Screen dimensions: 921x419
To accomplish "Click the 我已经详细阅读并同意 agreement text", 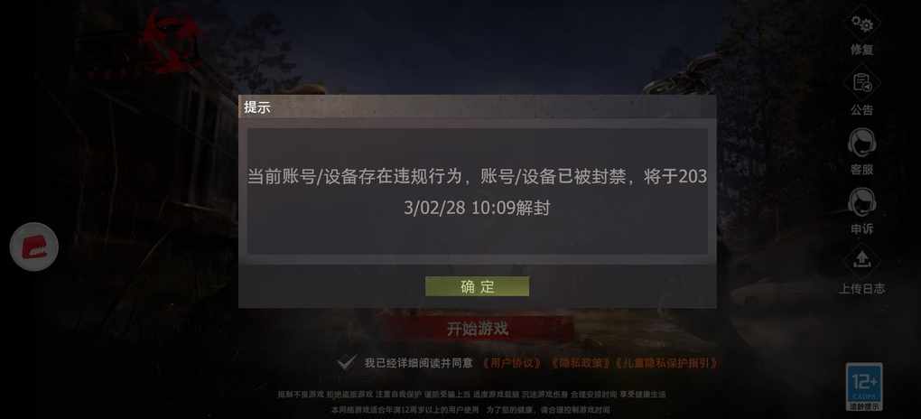I will point(418,363).
